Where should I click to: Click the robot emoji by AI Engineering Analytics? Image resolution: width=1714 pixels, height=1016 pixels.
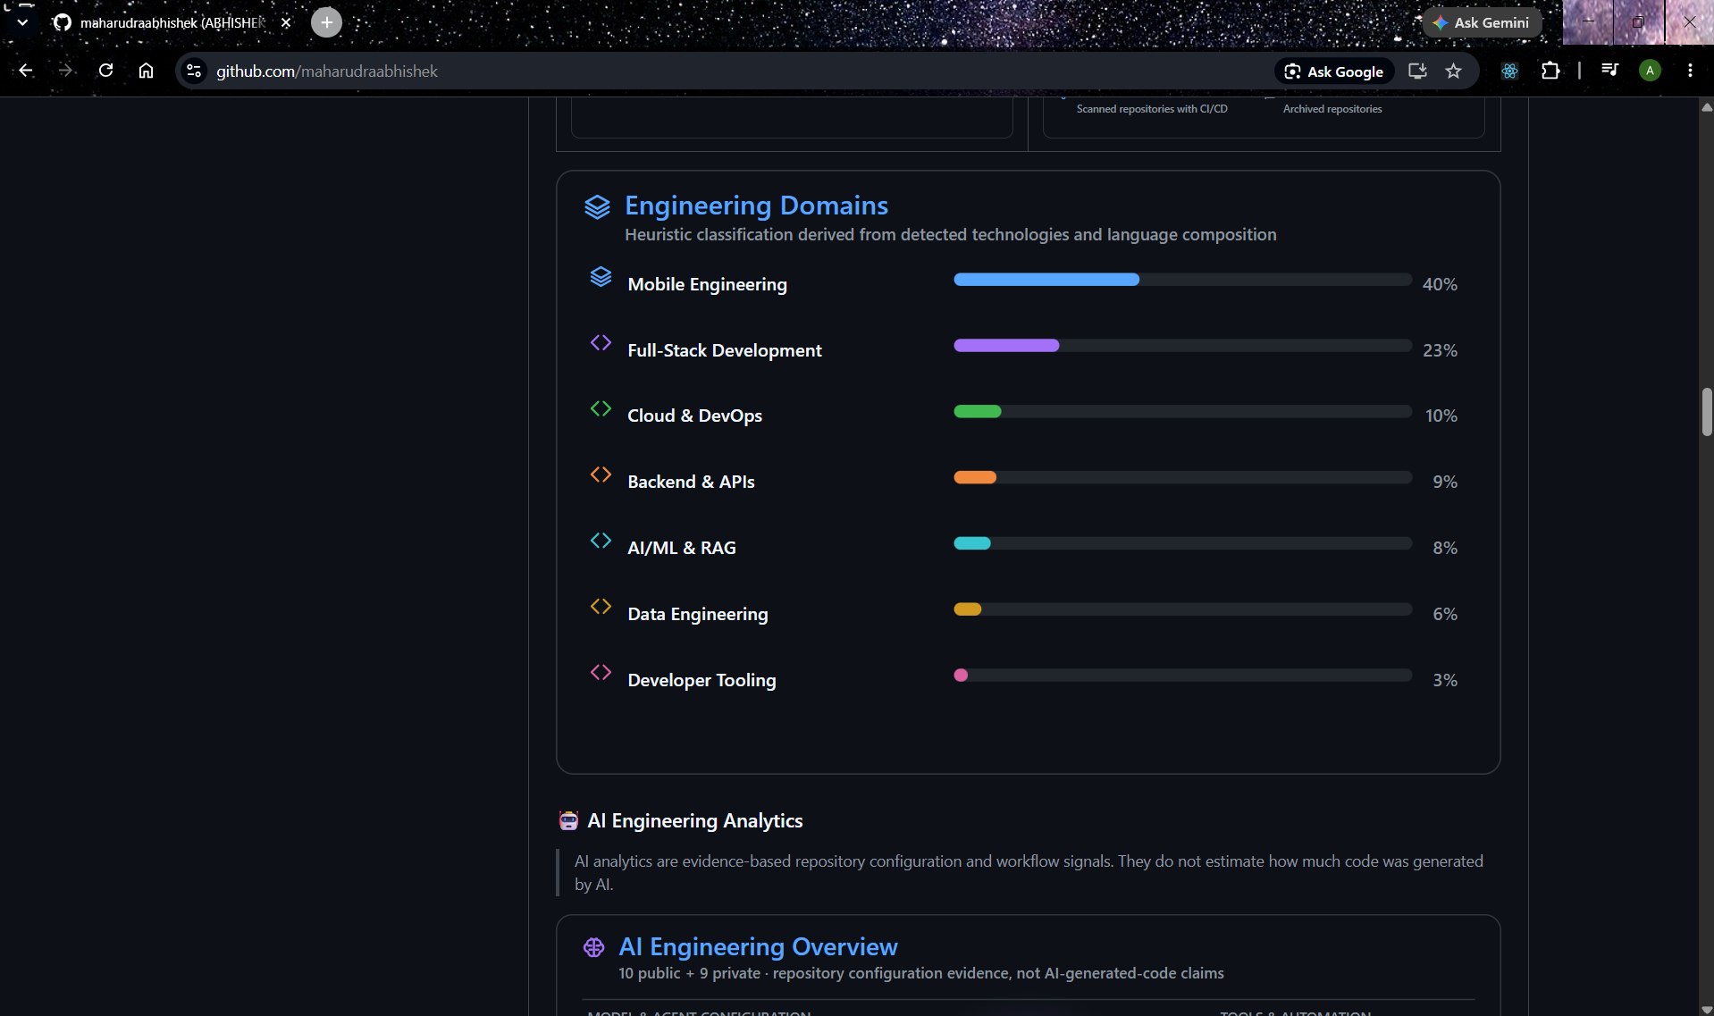[x=568, y=820]
